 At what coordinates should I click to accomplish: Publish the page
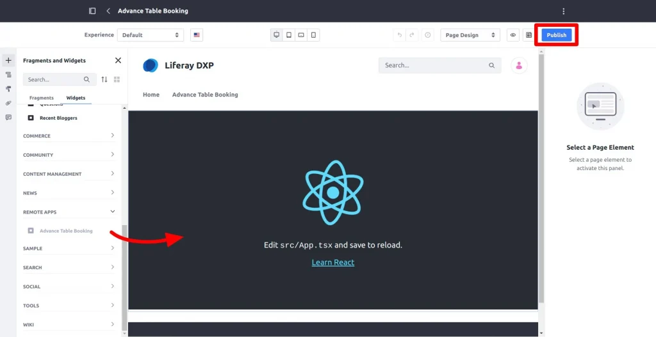(x=557, y=35)
